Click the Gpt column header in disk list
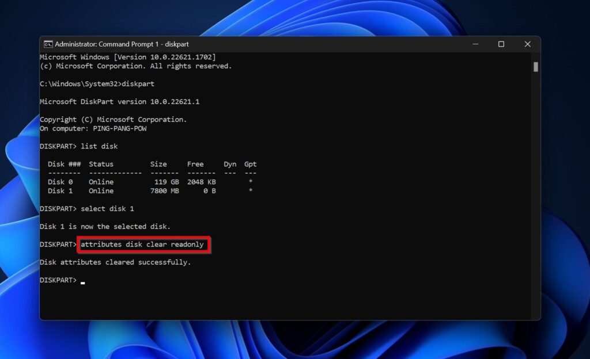Screen dimensions: 590x359 pos(250,164)
